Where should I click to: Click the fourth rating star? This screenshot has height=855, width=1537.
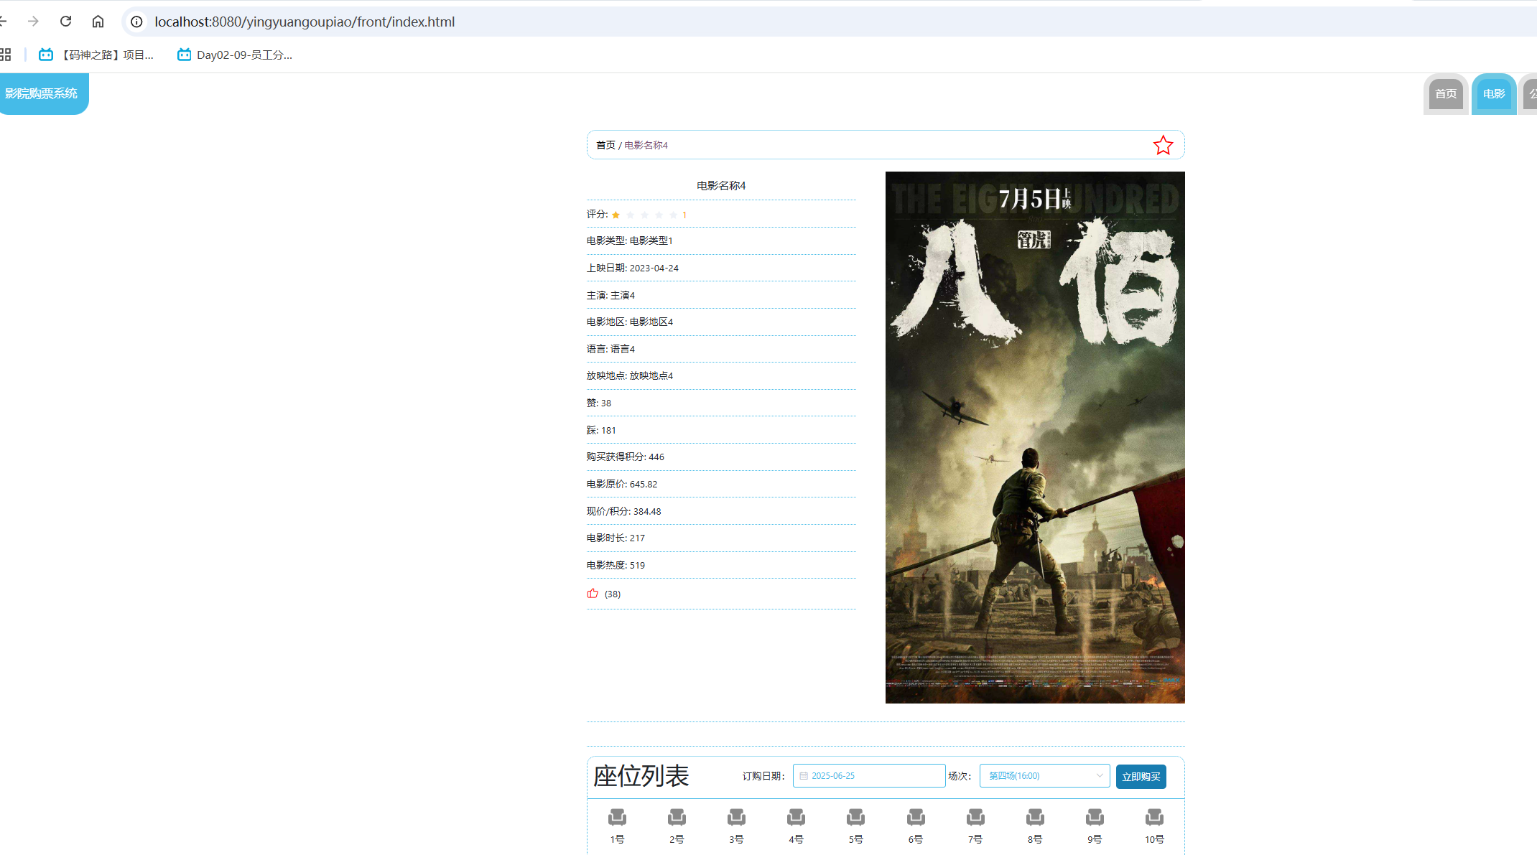click(659, 215)
